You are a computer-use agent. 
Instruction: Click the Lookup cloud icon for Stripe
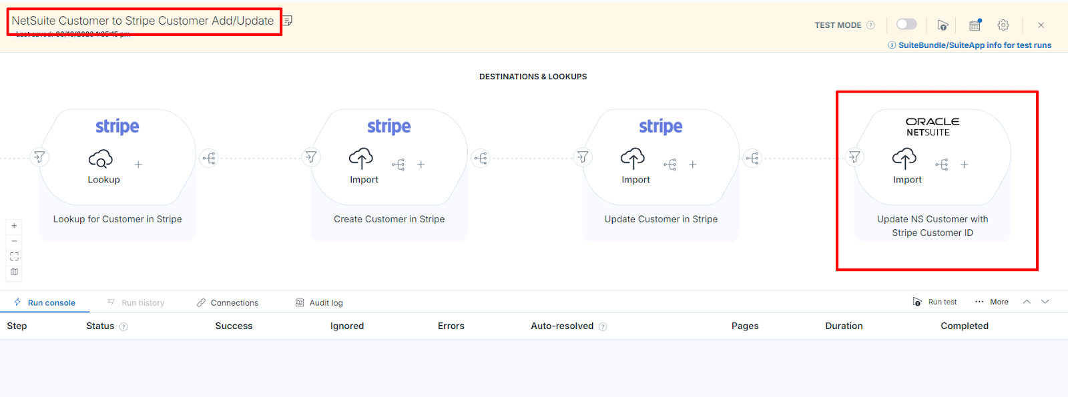point(101,159)
